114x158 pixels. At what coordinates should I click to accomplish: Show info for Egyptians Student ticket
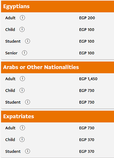click(x=28, y=41)
